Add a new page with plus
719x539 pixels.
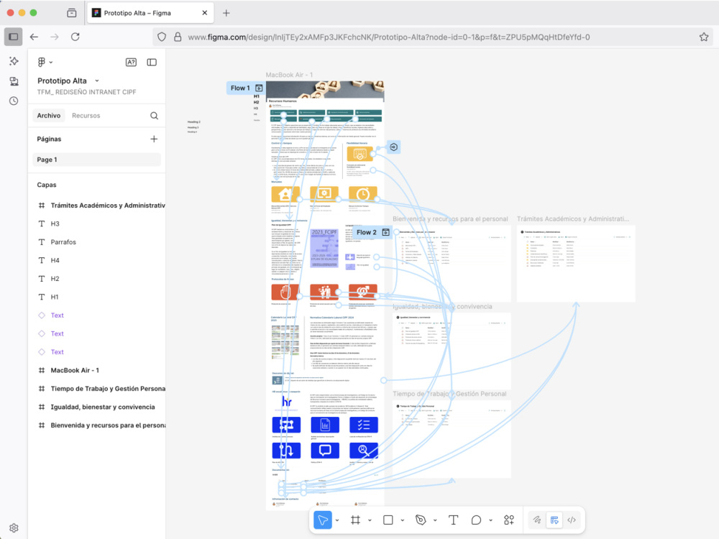point(154,139)
